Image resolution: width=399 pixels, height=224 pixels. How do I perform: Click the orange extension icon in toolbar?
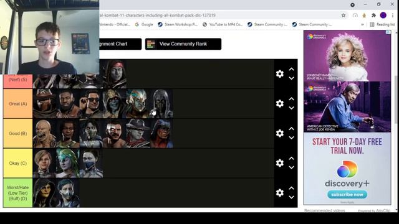click(x=364, y=15)
